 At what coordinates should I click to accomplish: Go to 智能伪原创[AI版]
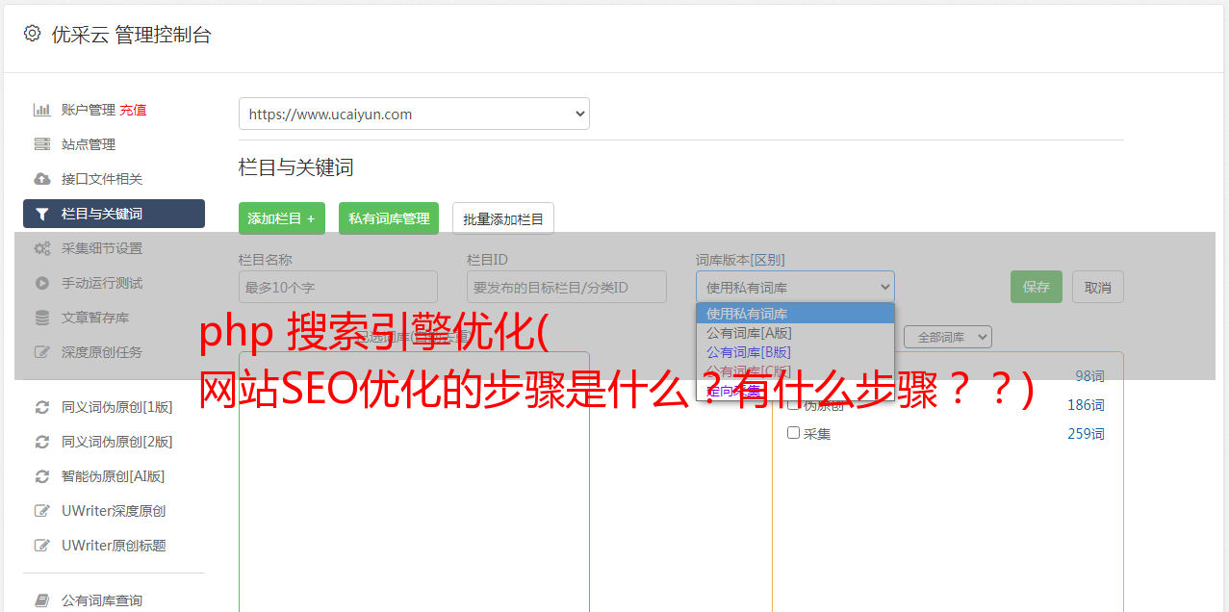114,476
